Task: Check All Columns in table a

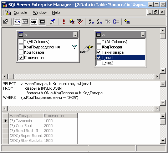Action: click(x=99, y=42)
